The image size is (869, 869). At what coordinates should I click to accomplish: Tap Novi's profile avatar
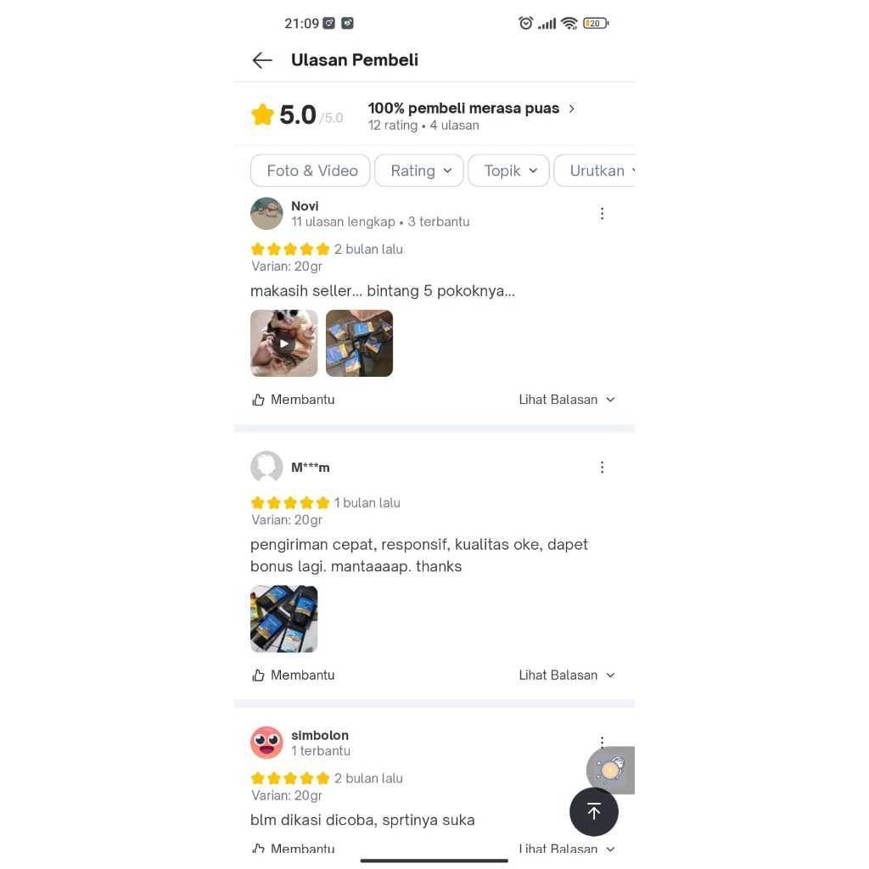[x=266, y=213]
